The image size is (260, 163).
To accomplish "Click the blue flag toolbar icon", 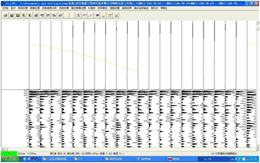I will 97,15.
